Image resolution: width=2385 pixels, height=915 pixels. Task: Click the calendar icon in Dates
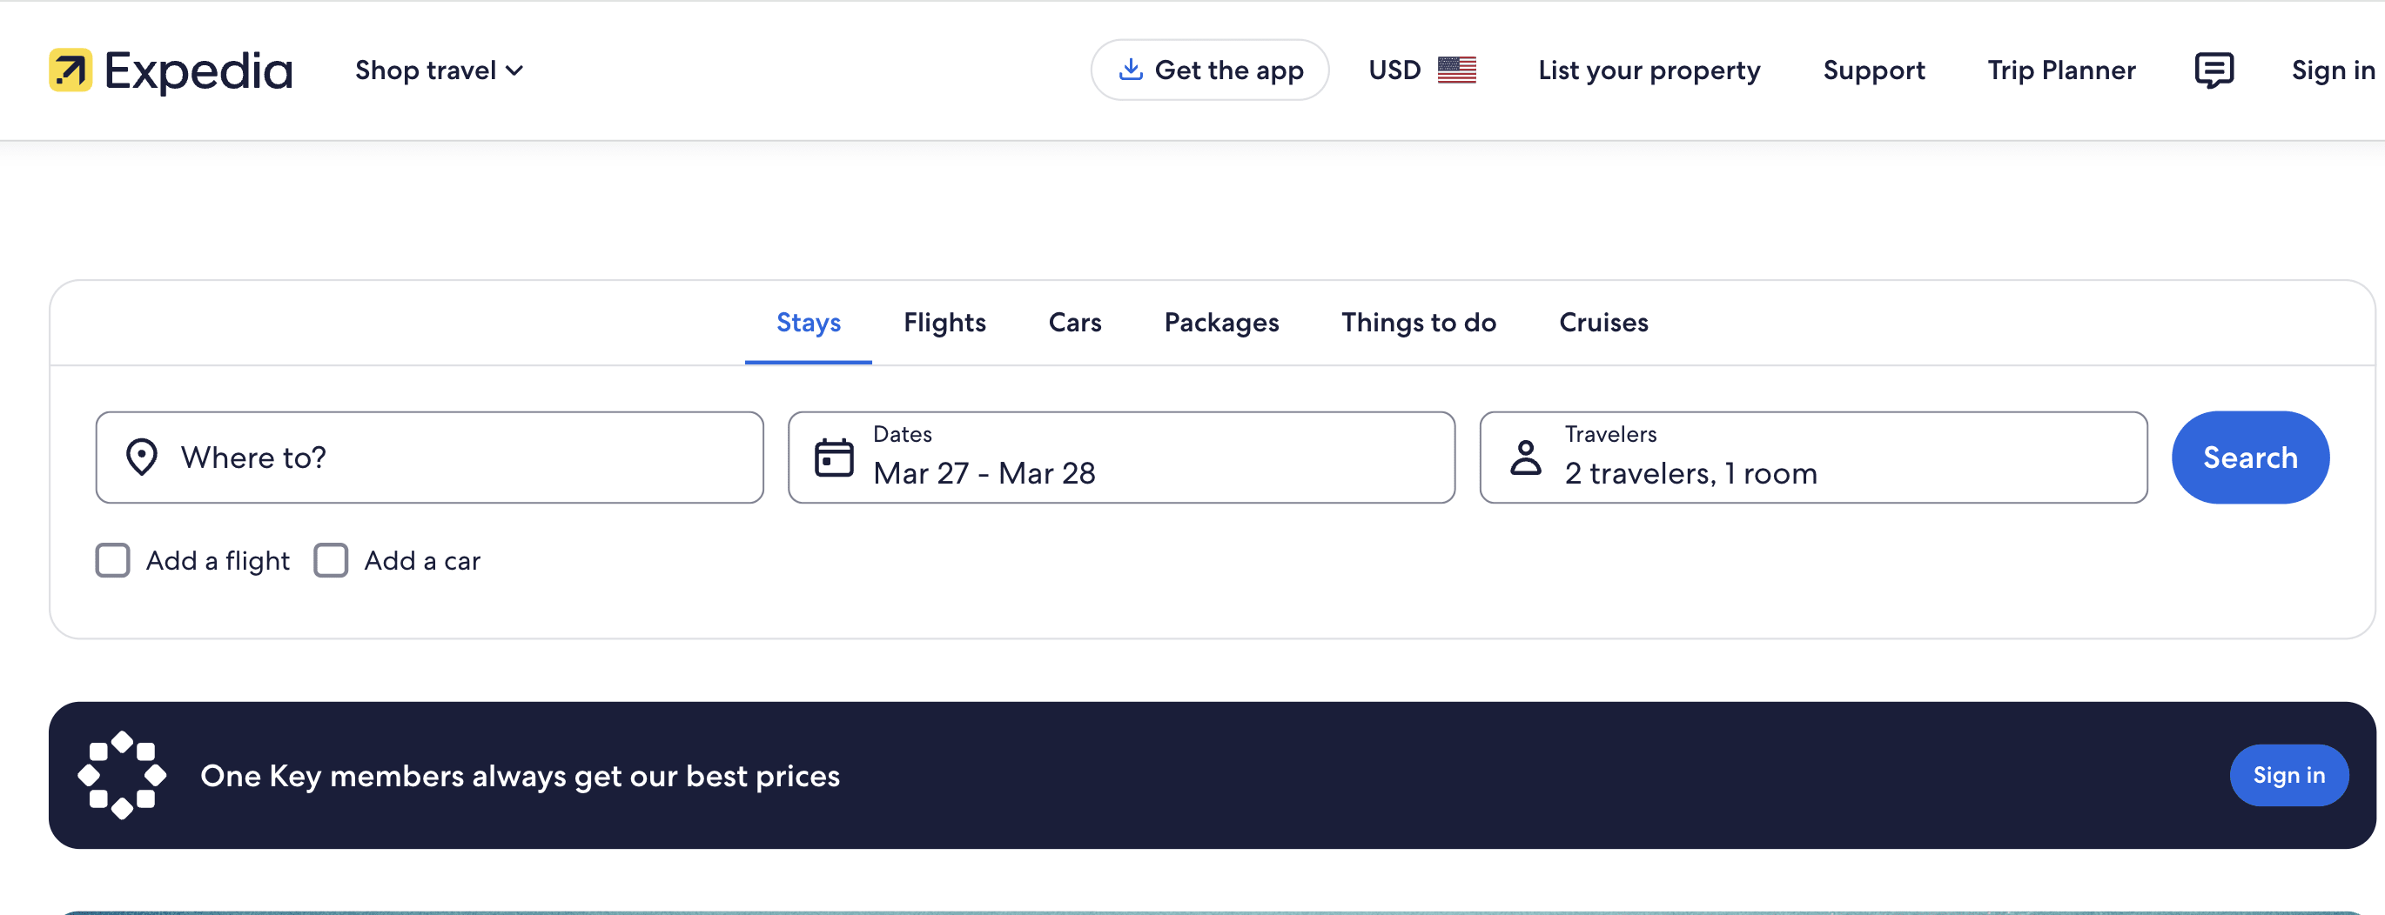click(x=833, y=458)
